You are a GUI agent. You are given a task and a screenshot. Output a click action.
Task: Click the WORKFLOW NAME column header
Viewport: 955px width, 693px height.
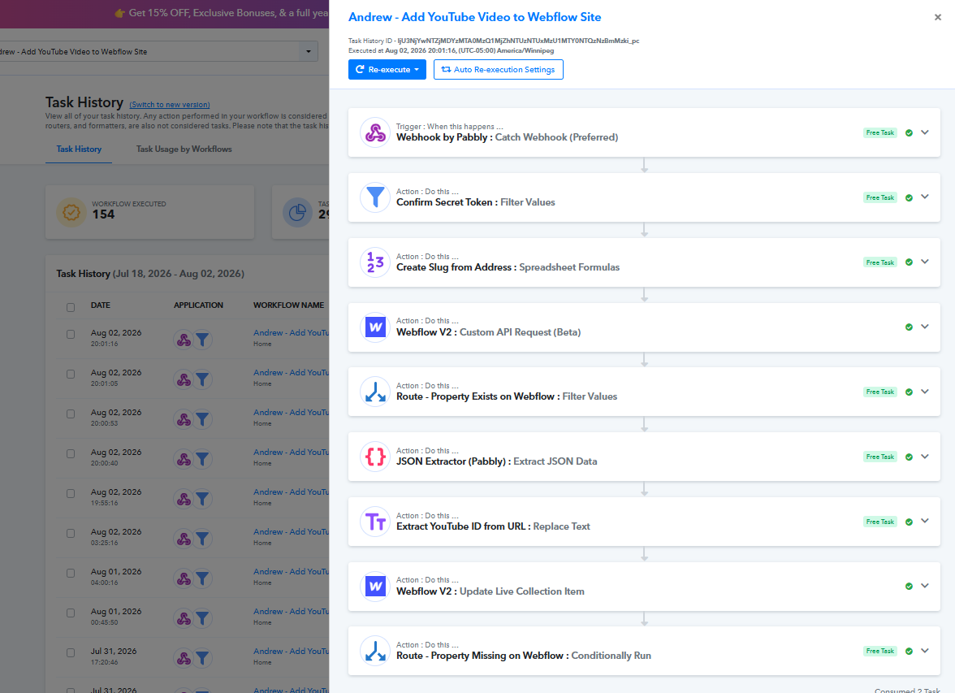[x=289, y=305]
